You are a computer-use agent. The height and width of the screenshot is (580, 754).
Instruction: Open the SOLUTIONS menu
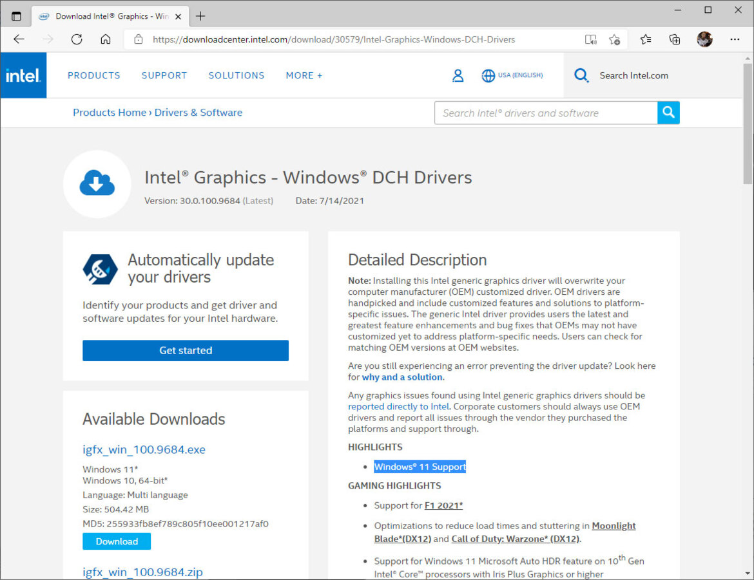(x=236, y=75)
